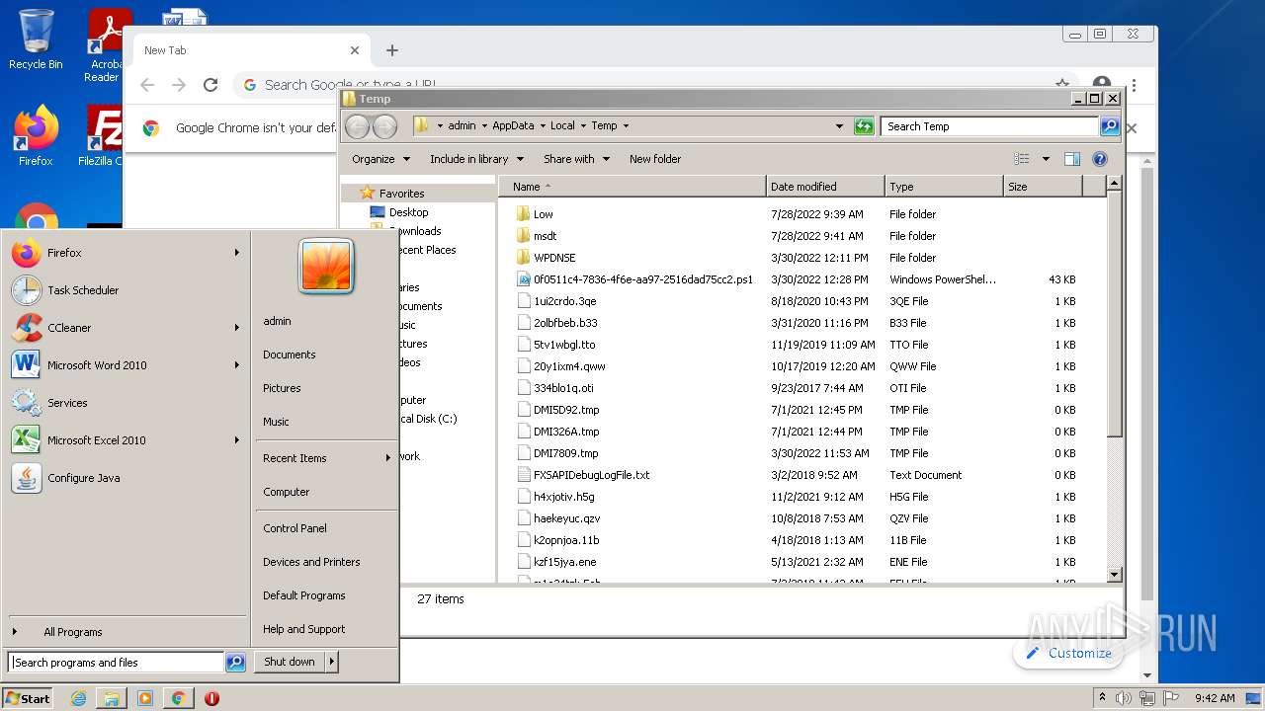Click Explorer forward navigation button
1265x711 pixels.
click(x=384, y=126)
